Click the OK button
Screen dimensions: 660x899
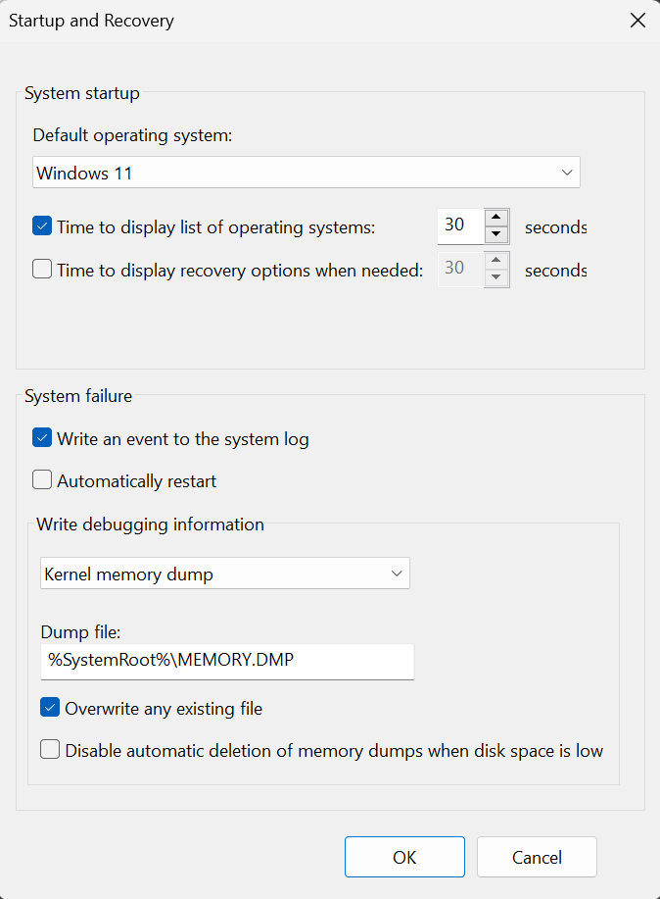(x=404, y=857)
